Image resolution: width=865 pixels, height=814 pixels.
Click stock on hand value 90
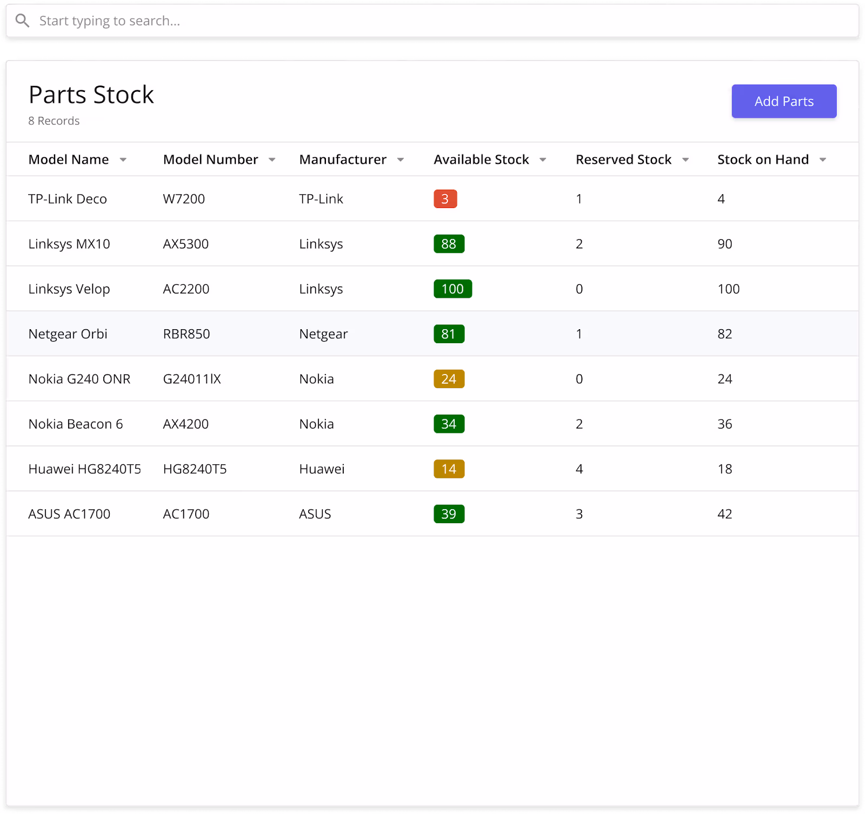pos(724,244)
